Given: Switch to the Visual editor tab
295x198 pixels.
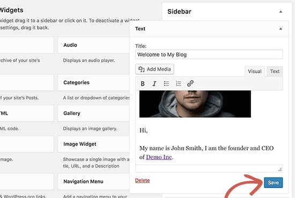Looking at the screenshot, I should coord(255,71).
